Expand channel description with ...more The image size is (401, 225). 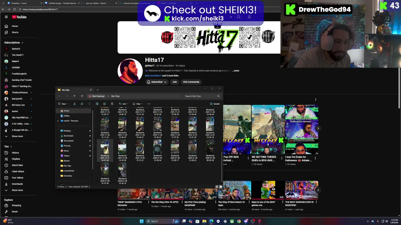[x=236, y=71]
